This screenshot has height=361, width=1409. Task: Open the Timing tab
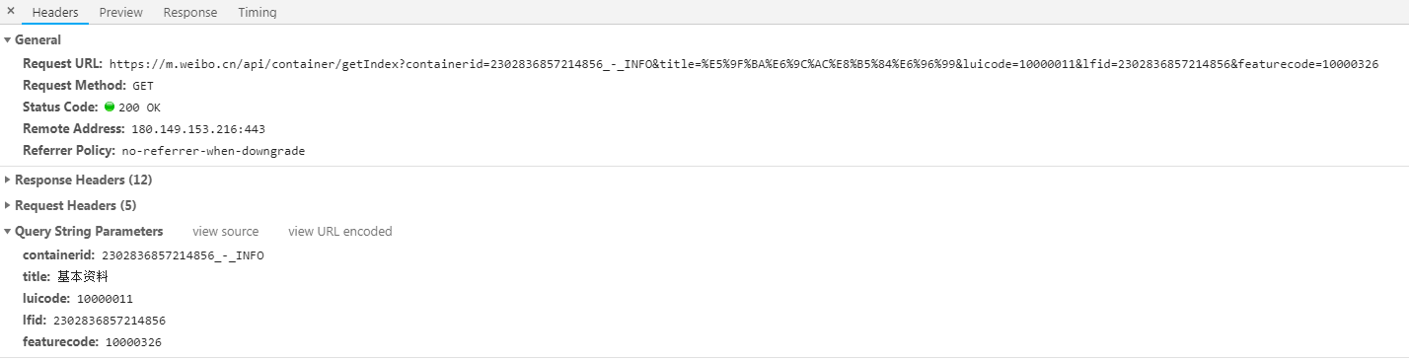(x=257, y=12)
